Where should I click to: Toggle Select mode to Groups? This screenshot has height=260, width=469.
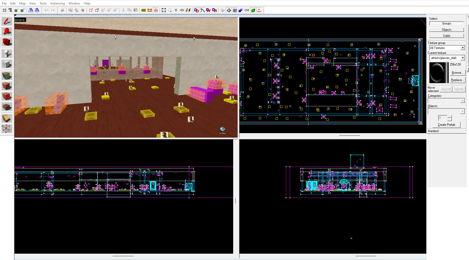[x=446, y=23]
